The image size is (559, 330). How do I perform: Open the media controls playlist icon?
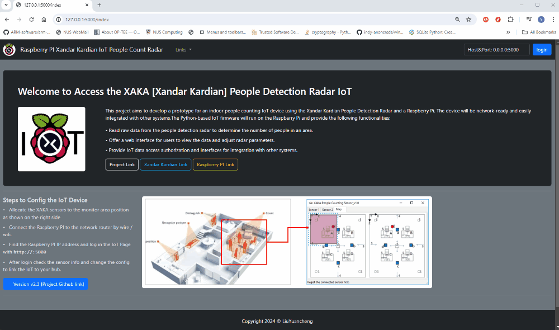(x=529, y=20)
